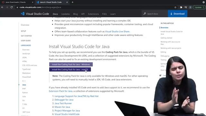Expand the SETUP sidebar section
This screenshot has height=116, width=206.
pos(23,31)
